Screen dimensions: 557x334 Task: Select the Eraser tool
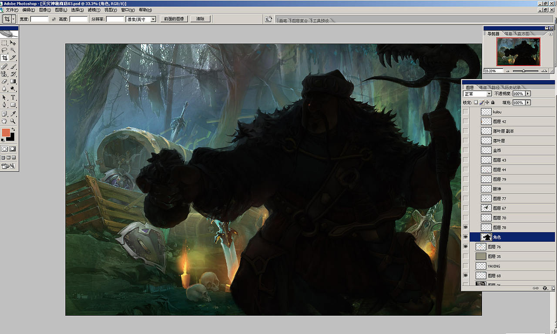coord(4,81)
